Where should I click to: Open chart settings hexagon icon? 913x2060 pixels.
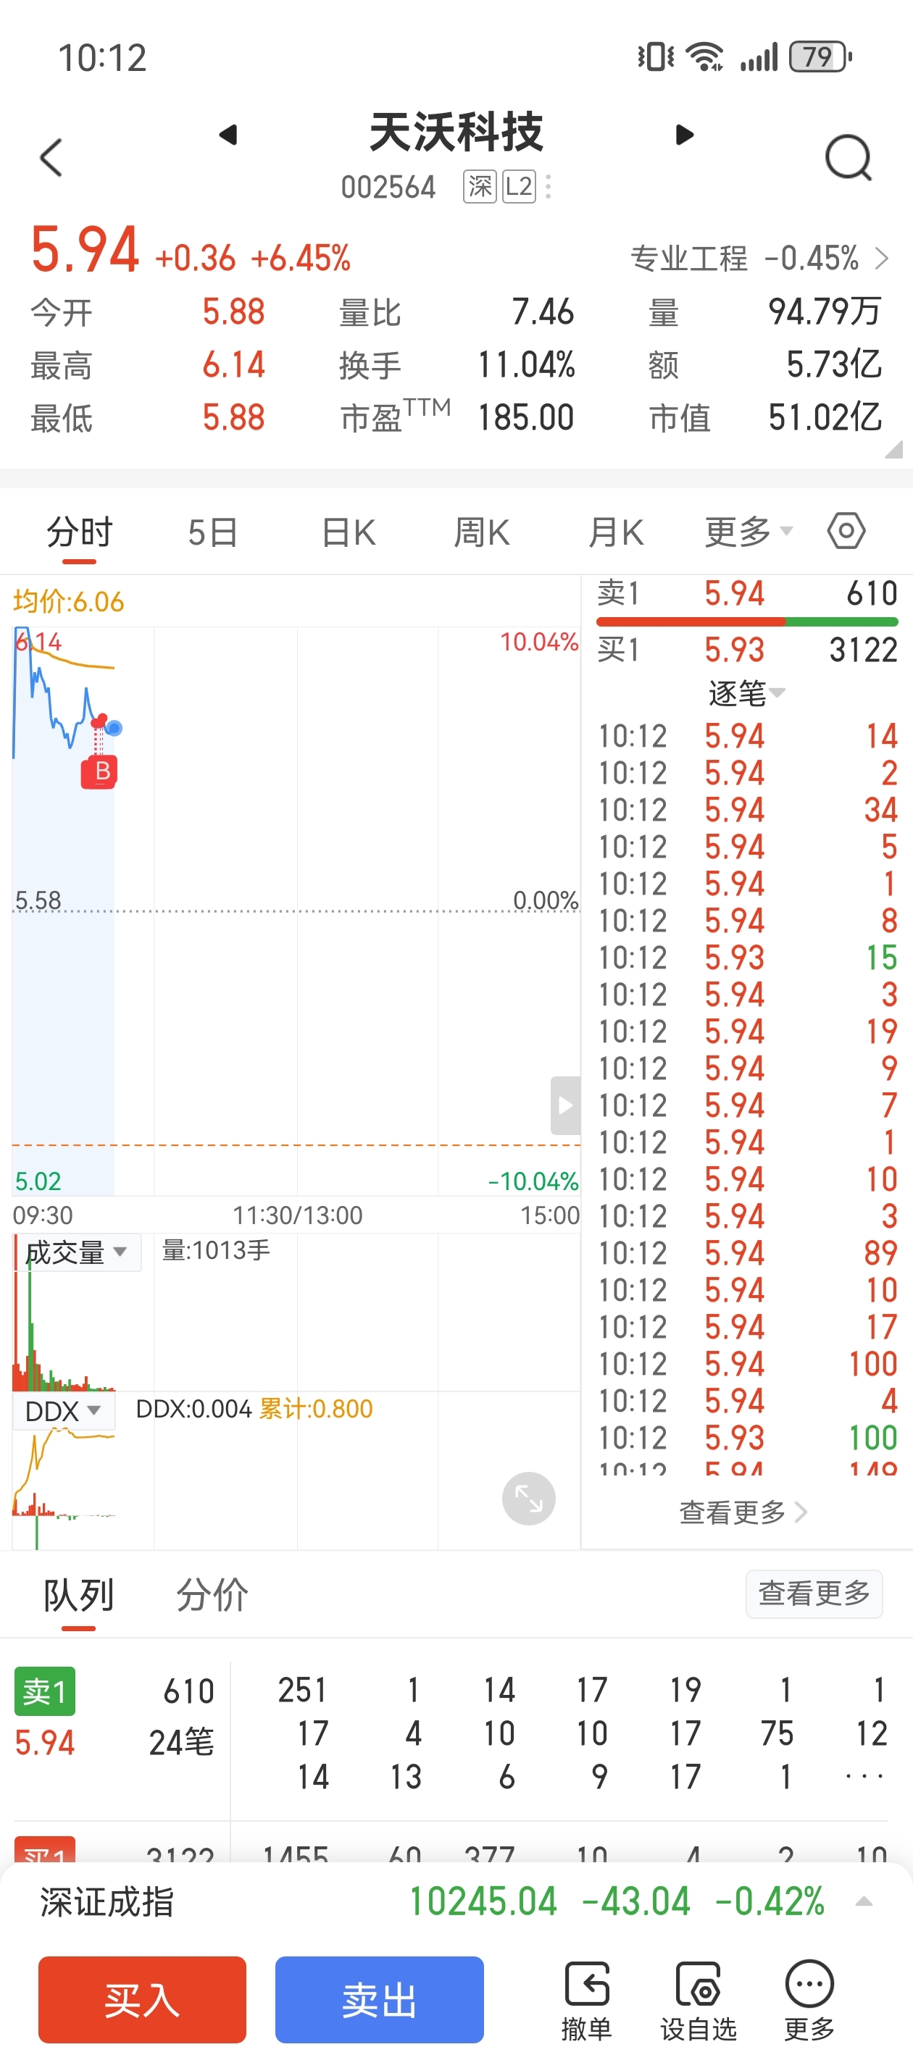tap(846, 531)
